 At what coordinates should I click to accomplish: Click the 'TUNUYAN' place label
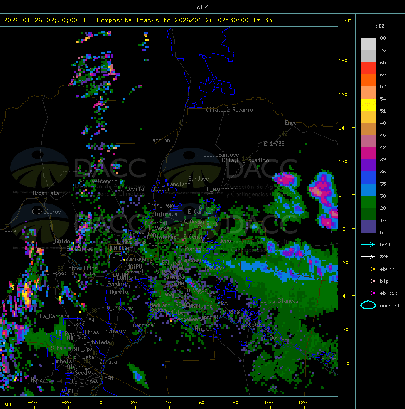coord(103,378)
